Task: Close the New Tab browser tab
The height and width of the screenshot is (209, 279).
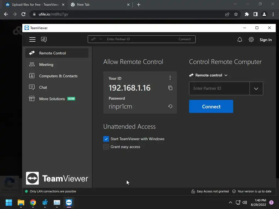Action: point(128,5)
